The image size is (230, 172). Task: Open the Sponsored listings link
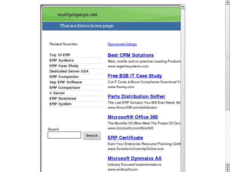pyautogui.click(x=122, y=44)
